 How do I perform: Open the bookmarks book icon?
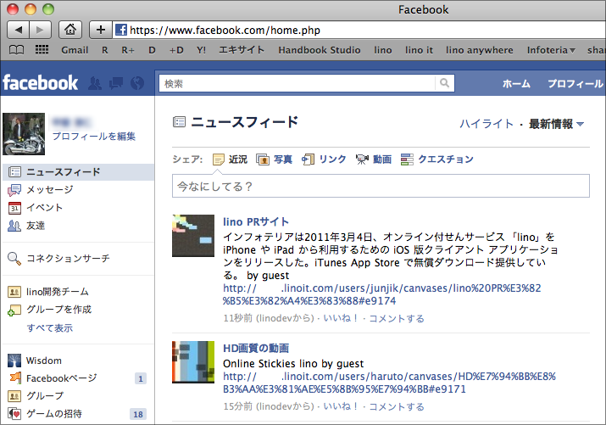(x=17, y=50)
